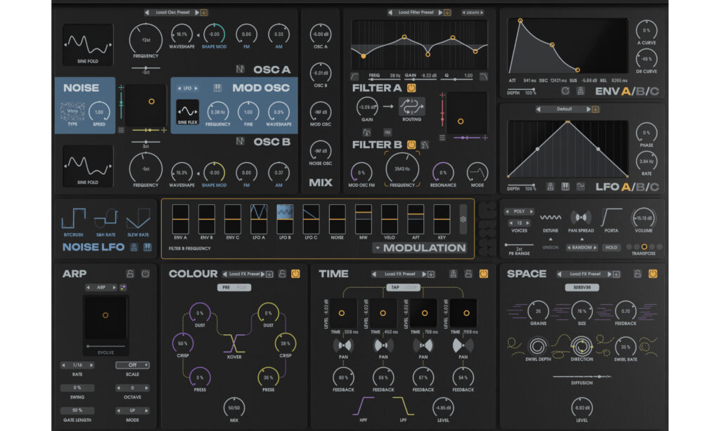Click the lock icon in ARP header

coord(129,274)
